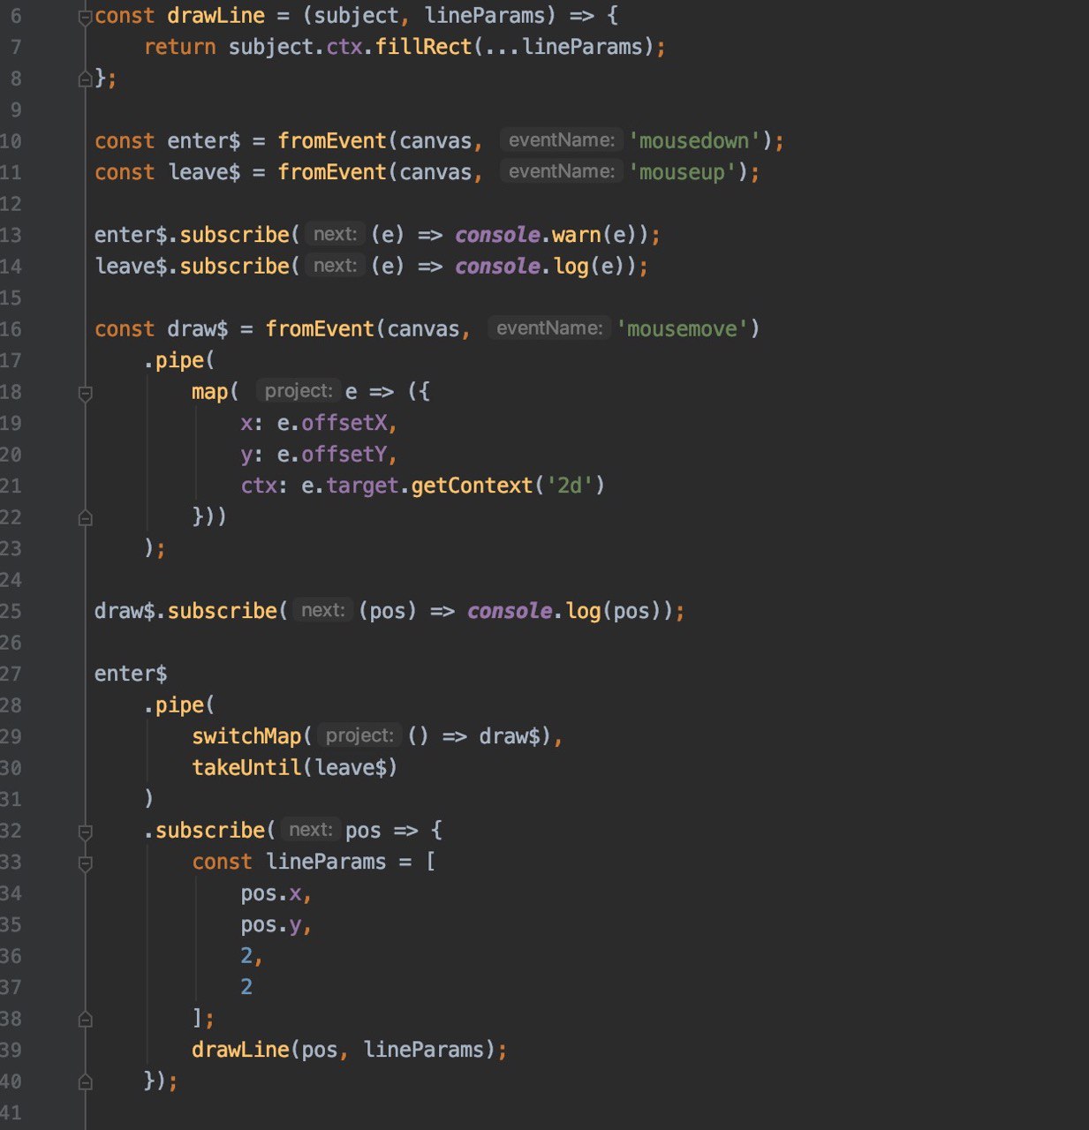Click the drawLine declaration name on line 6

216,16
